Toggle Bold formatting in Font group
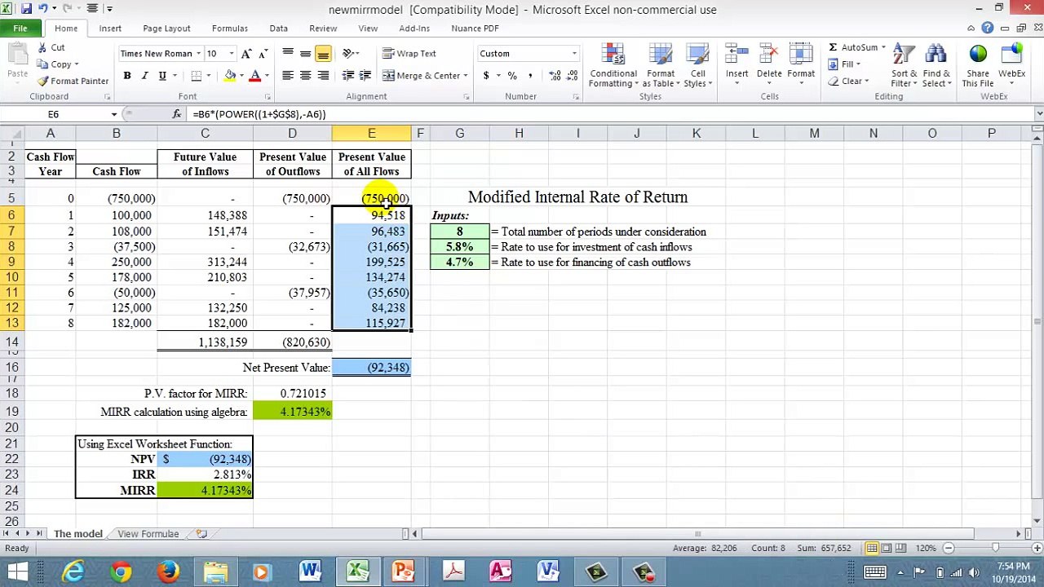The height and width of the screenshot is (587, 1044). click(x=127, y=76)
